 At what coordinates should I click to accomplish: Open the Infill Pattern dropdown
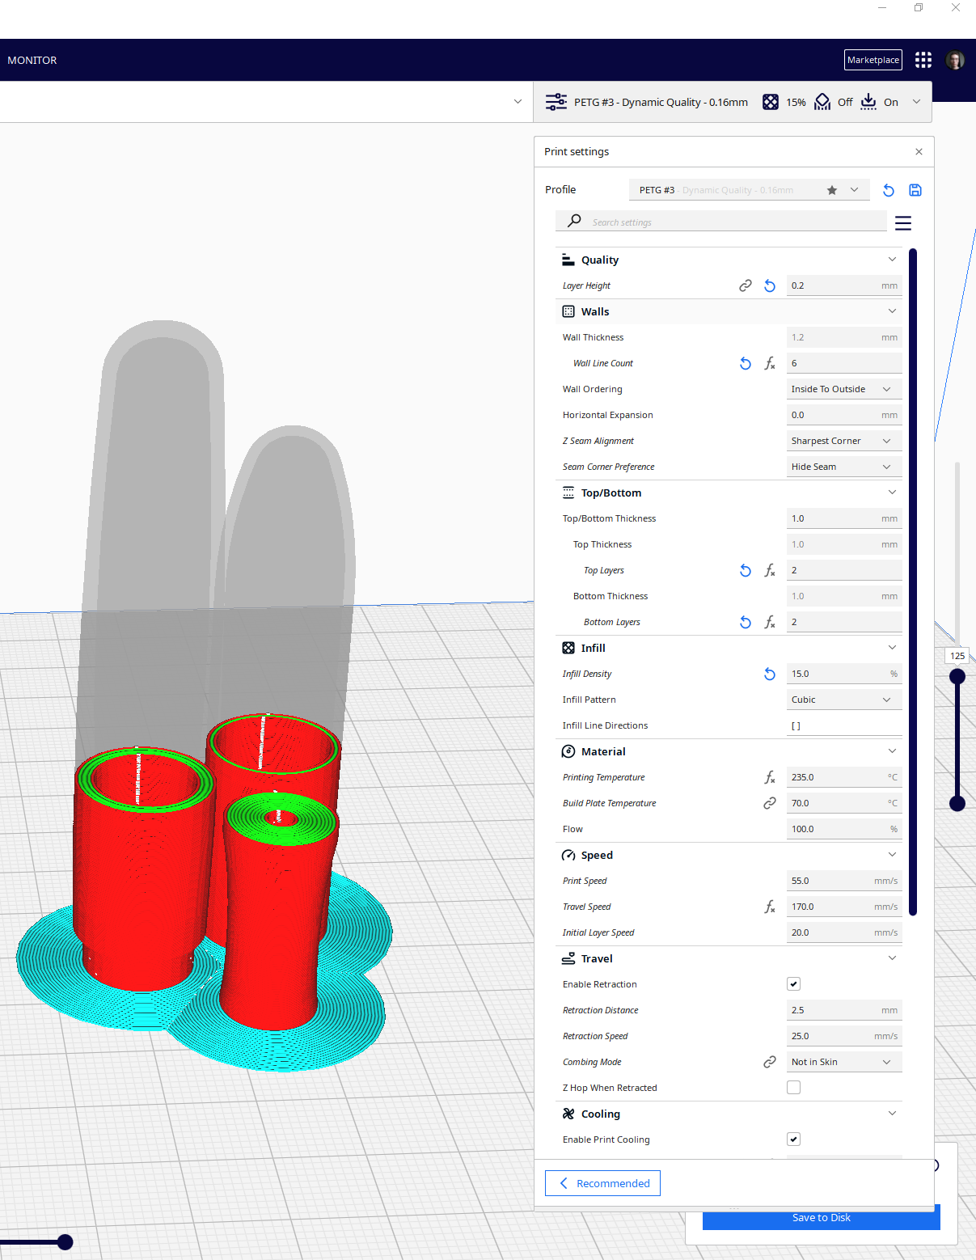843,700
